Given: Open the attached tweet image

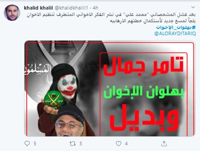Looking at the screenshot, I should [110, 88].
